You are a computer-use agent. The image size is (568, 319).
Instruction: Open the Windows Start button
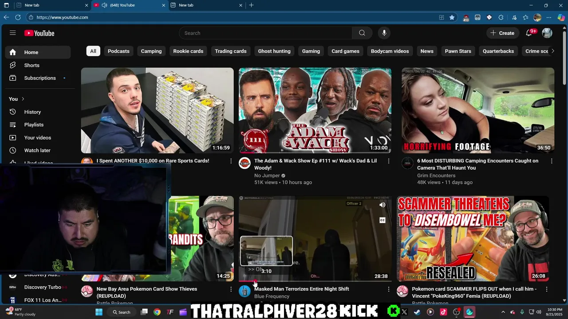click(x=99, y=312)
